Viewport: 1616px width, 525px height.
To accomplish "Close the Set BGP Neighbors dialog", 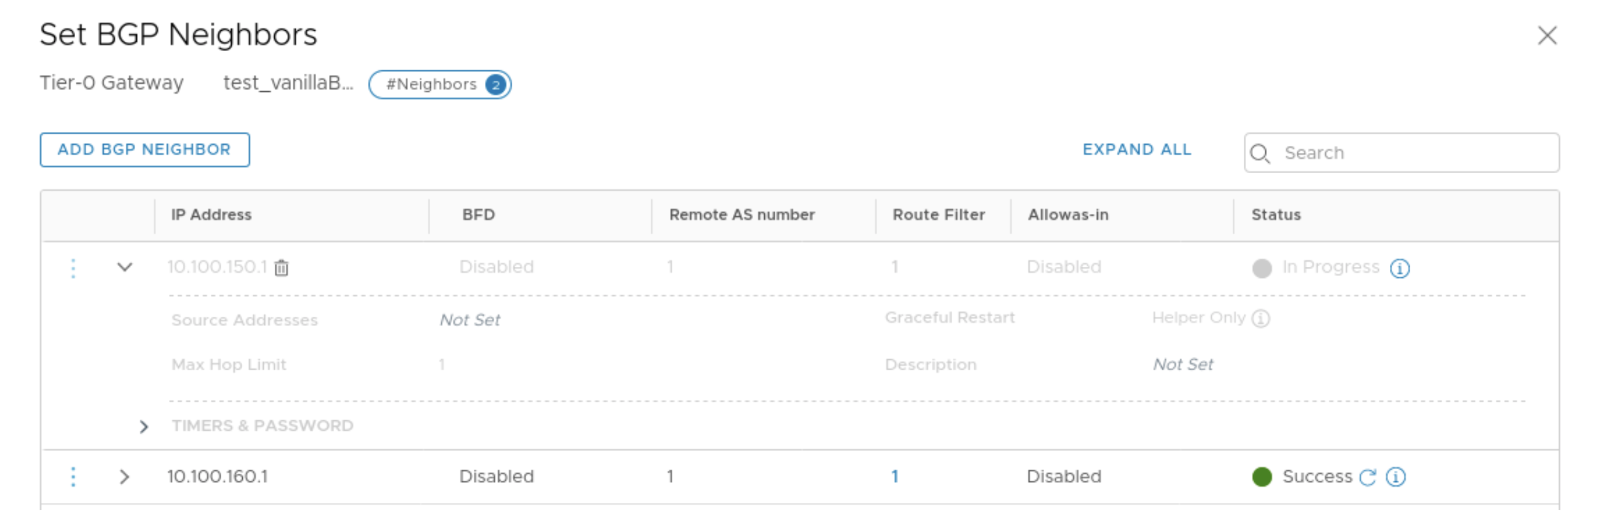I will (x=1547, y=36).
